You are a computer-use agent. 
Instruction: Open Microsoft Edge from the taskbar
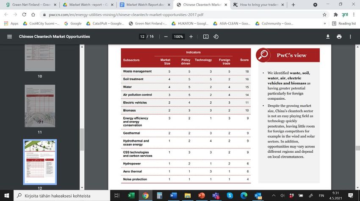pyautogui.click(x=244, y=195)
